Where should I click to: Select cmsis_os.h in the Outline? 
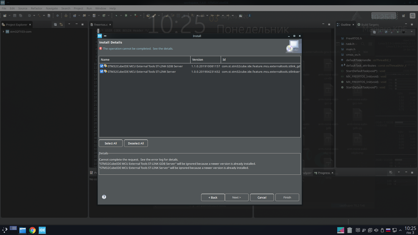(x=353, y=55)
